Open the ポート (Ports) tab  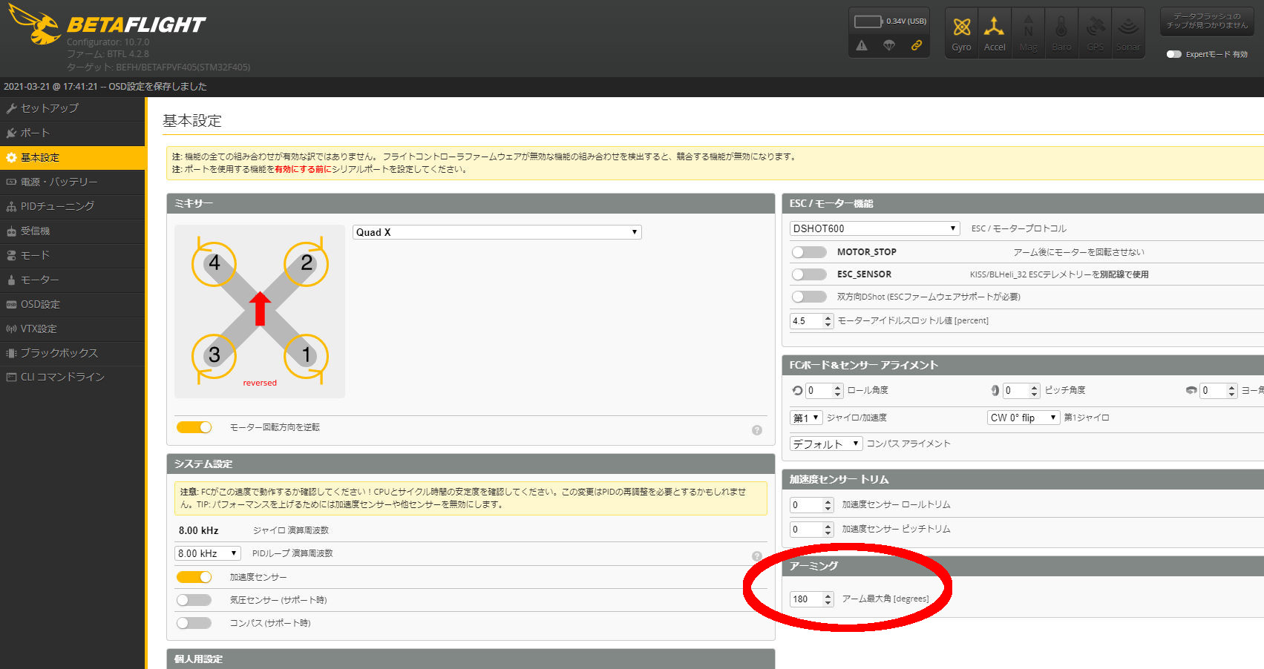point(73,133)
